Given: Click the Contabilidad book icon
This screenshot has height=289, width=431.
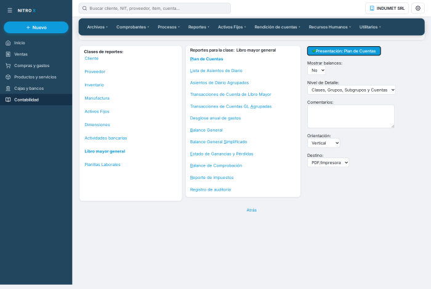Looking at the screenshot, I should (x=8, y=100).
